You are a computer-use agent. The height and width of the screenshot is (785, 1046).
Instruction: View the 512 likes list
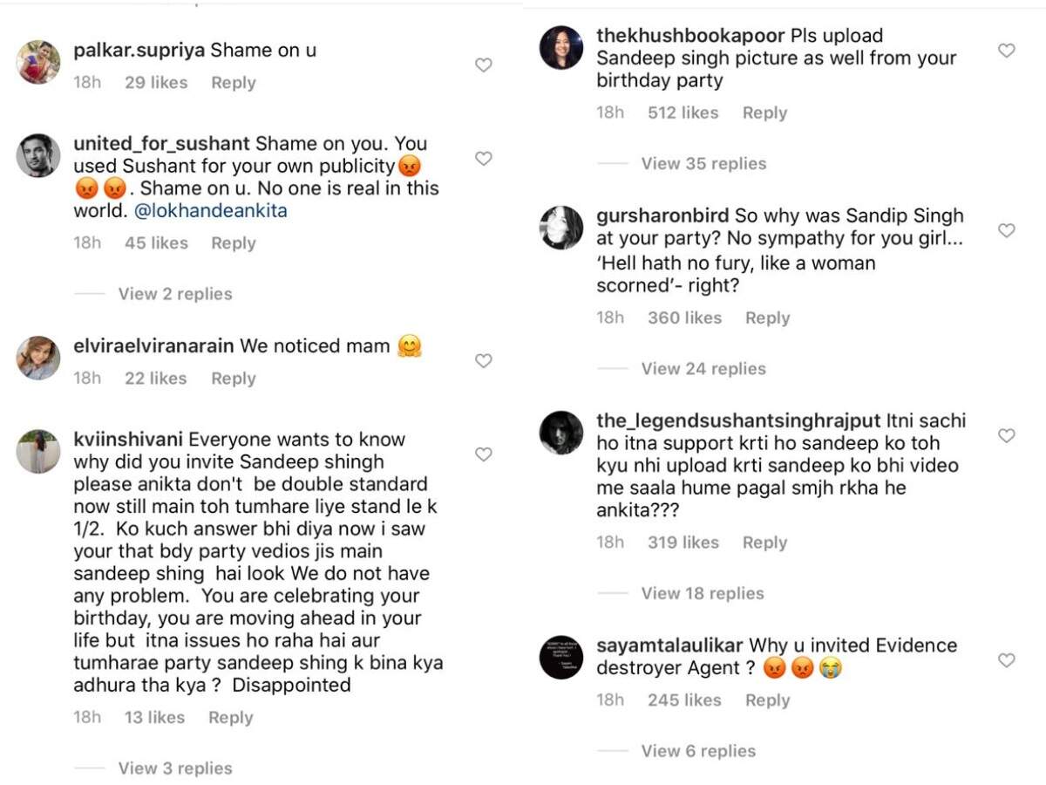683,113
